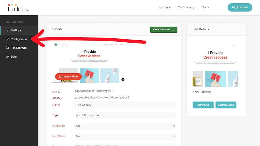Click The Gallery title in Site Details card

[202, 92]
